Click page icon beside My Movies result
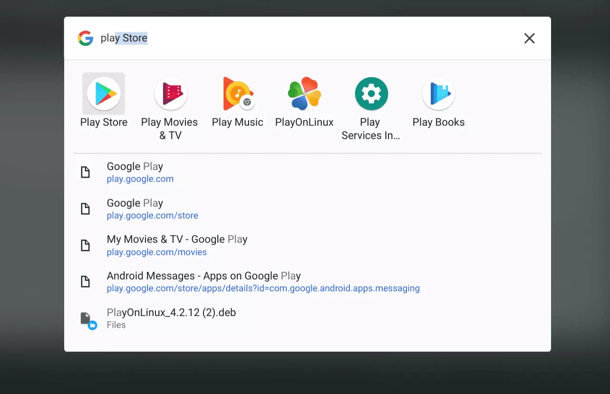This screenshot has width=610, height=394. (85, 246)
